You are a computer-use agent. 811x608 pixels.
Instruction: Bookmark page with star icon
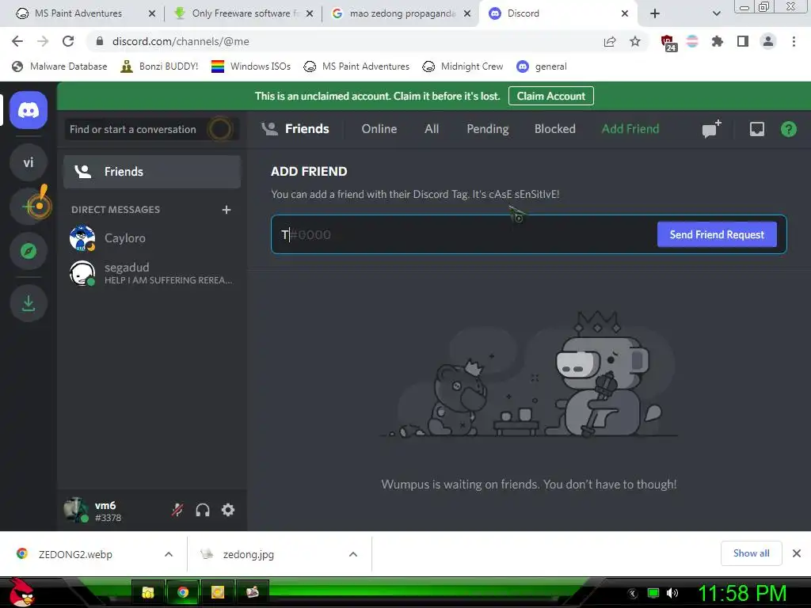tap(635, 41)
